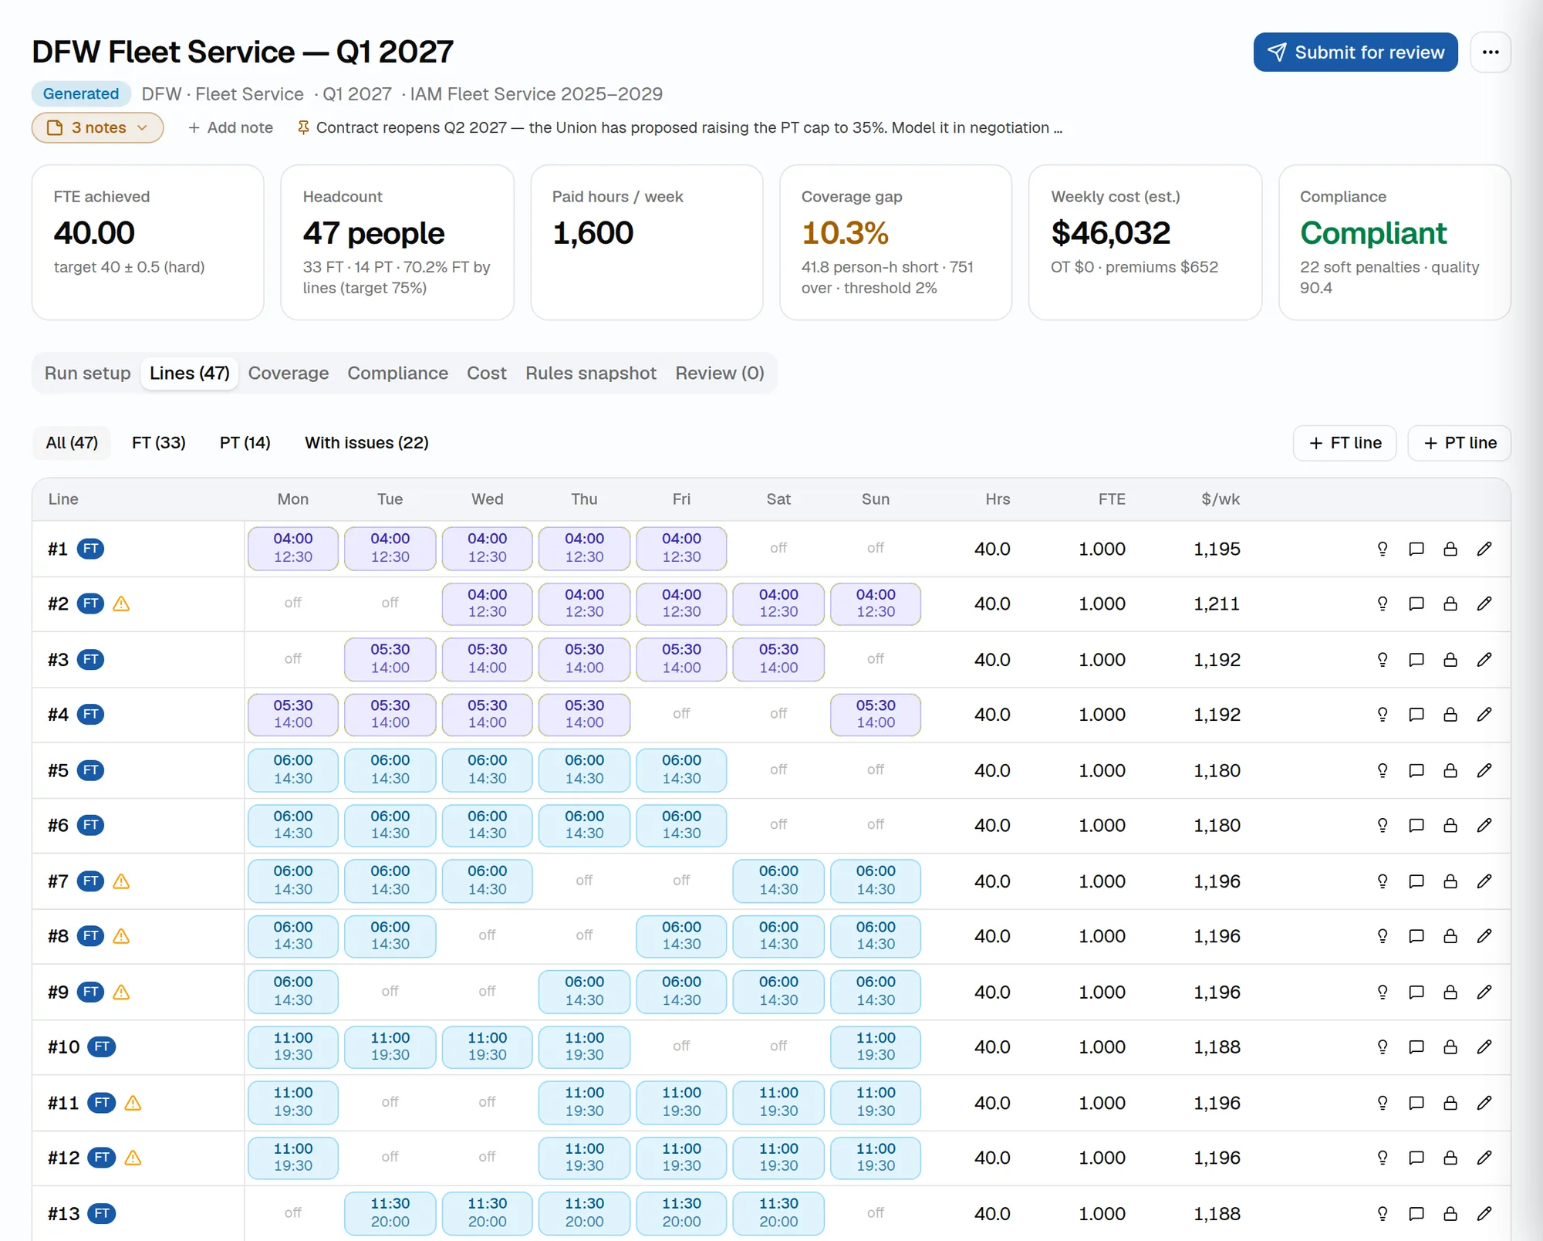Click the pinned note pin icon
The image size is (1543, 1241).
303,127
